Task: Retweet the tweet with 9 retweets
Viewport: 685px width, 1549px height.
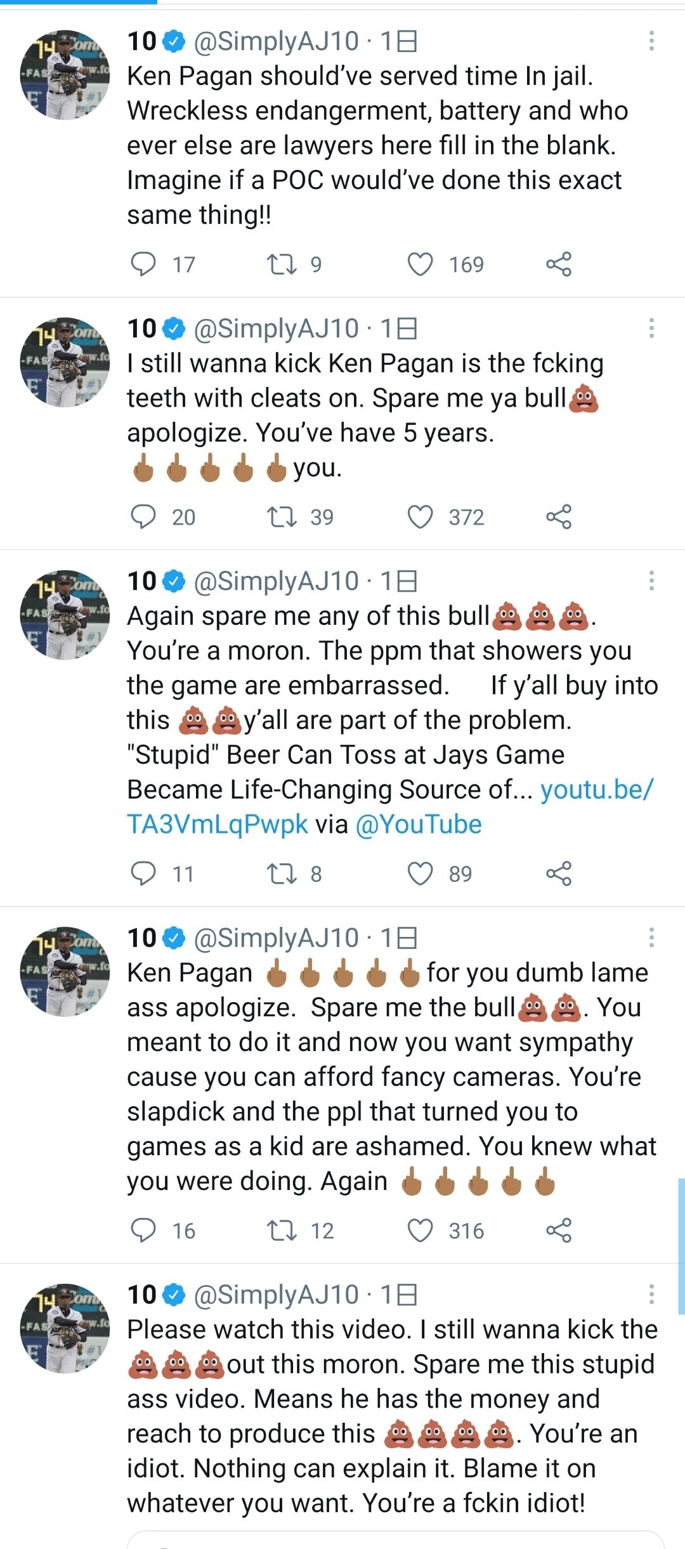Action: 282,264
